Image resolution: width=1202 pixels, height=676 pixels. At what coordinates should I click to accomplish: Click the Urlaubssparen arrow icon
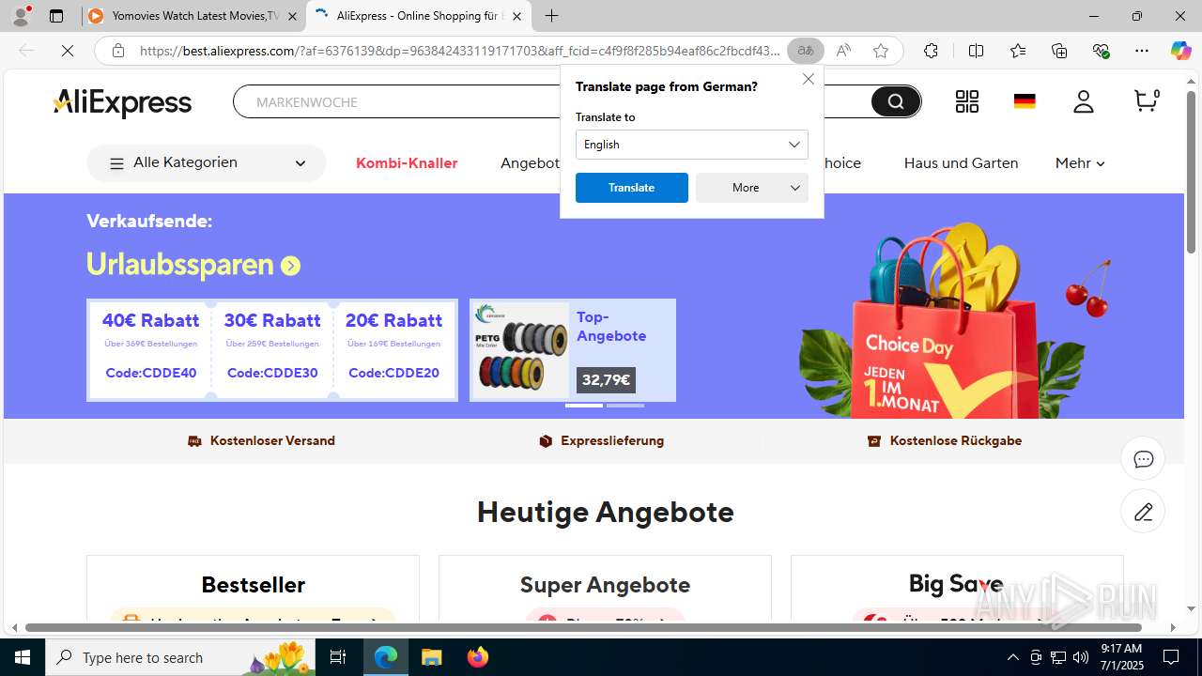click(x=290, y=266)
